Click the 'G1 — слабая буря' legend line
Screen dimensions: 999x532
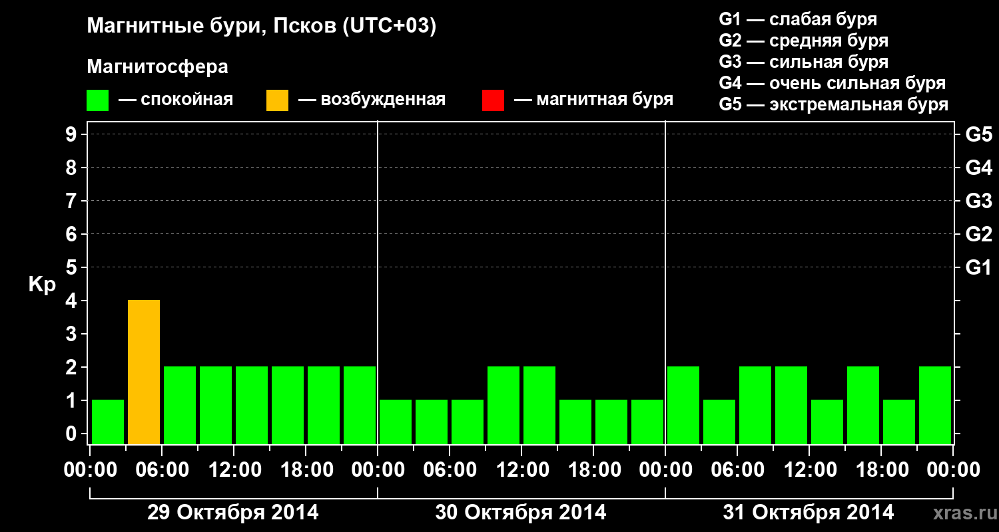[x=798, y=19]
